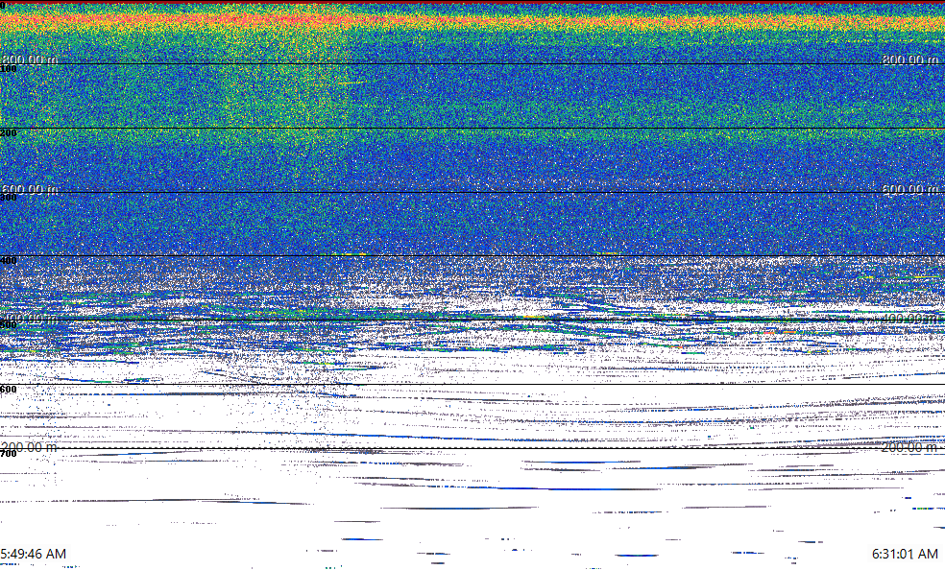Click the right-edge 600.00 m range label
Screen dimensions: 945x570
coord(910,189)
